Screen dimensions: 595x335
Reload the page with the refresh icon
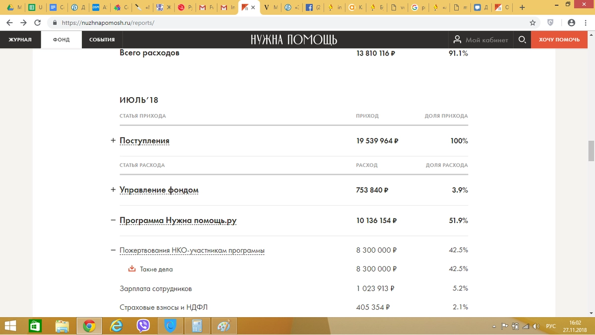[37, 23]
